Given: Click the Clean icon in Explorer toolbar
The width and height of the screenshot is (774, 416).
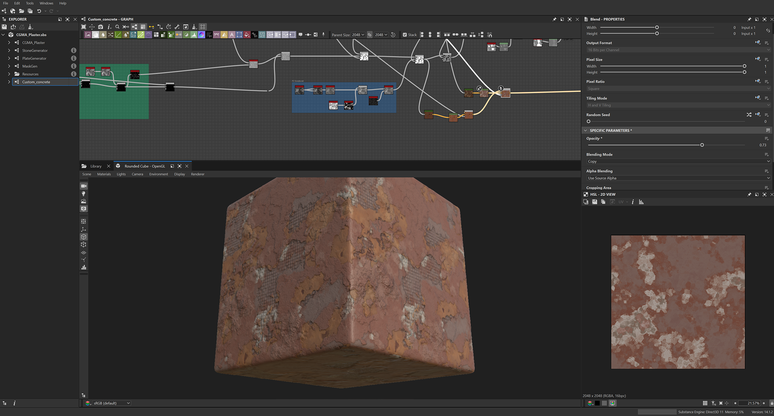Looking at the screenshot, I should tap(31, 27).
